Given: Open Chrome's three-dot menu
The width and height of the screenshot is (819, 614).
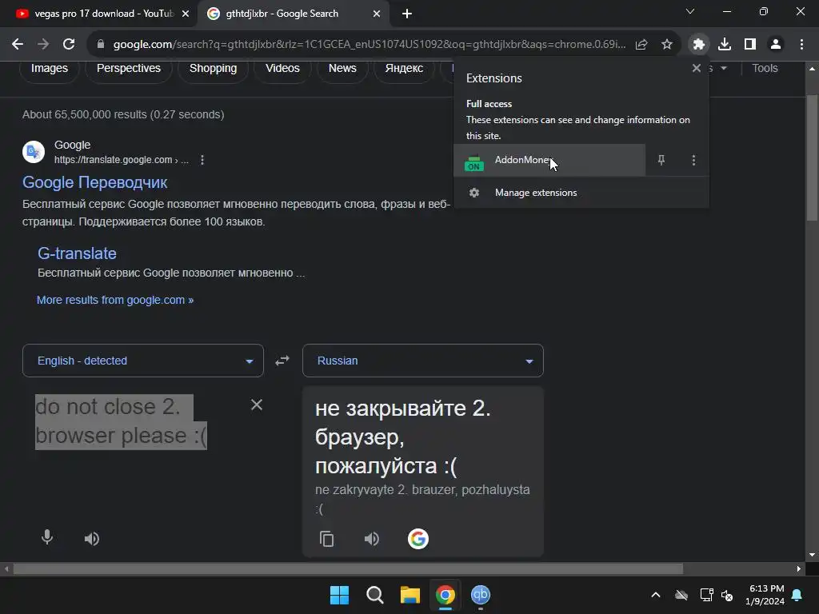Looking at the screenshot, I should [x=801, y=45].
